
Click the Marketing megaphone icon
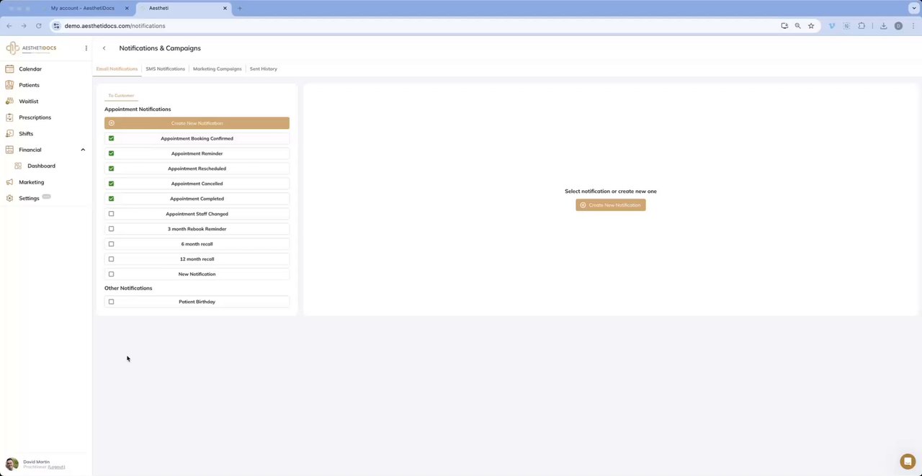pyautogui.click(x=9, y=182)
